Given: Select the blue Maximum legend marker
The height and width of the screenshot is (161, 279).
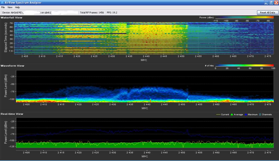Looking at the screenshot, I should (x=246, y=114).
